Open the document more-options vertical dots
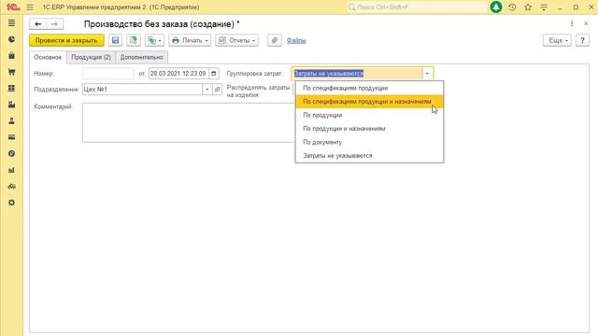Viewport: 598px width, 336px height. (x=572, y=23)
